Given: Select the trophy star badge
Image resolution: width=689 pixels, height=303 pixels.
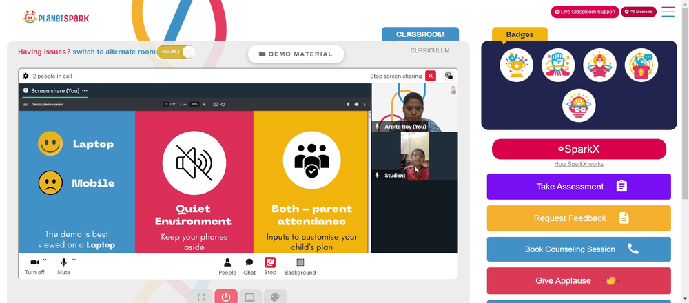Looking at the screenshot, I should coord(516,65).
